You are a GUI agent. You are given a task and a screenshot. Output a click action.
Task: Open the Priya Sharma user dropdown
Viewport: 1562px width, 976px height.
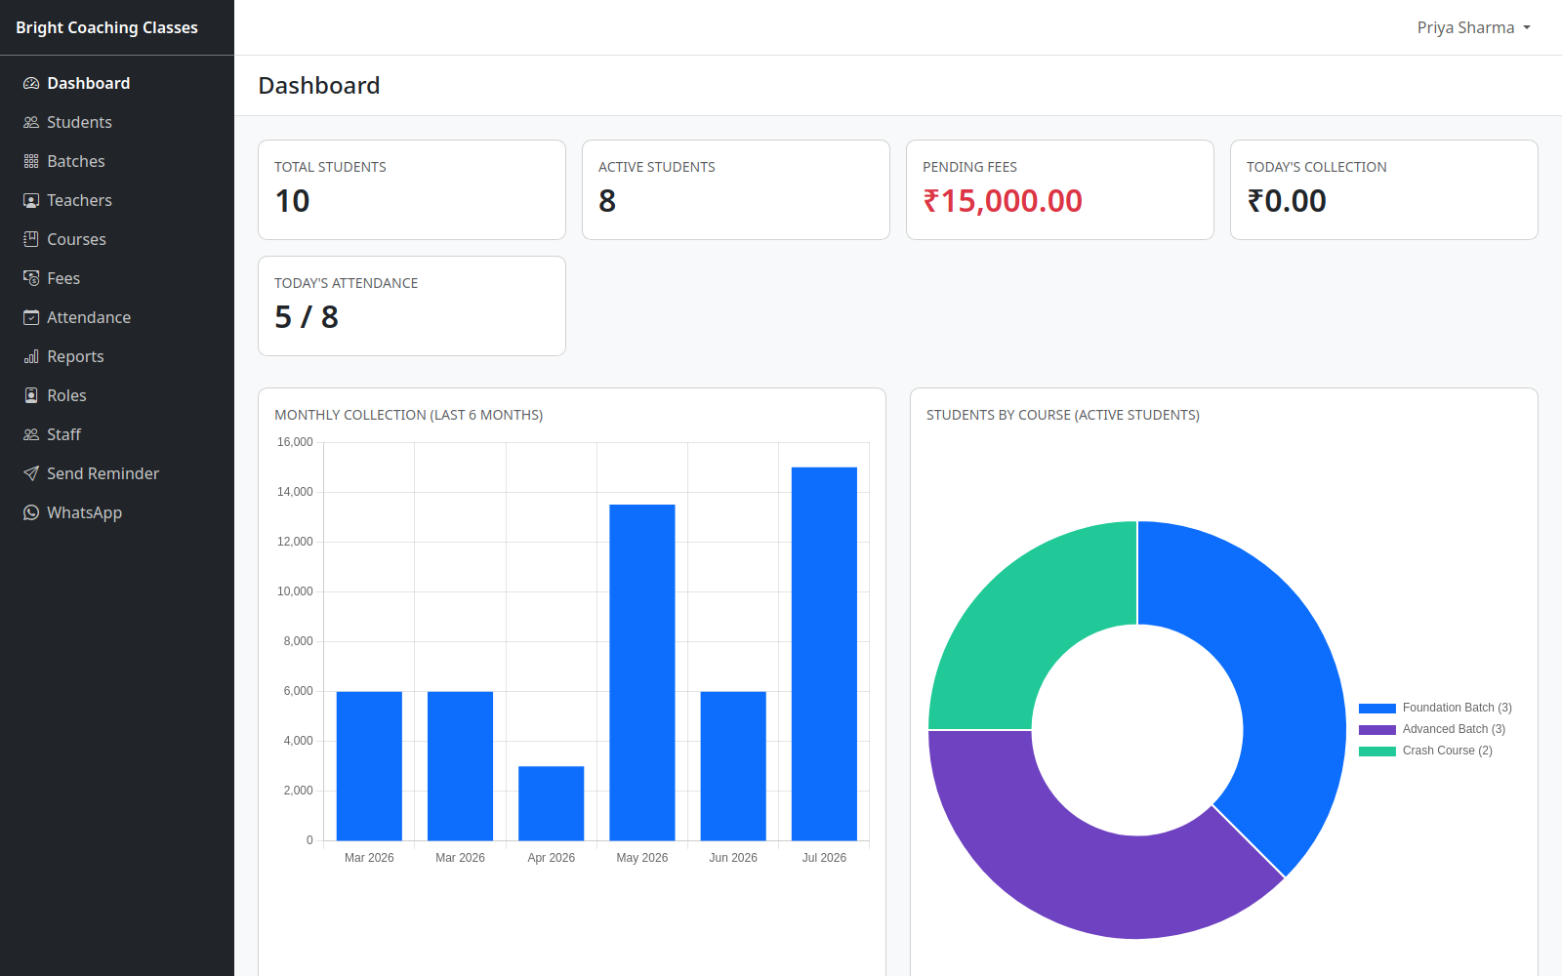pos(1473,27)
